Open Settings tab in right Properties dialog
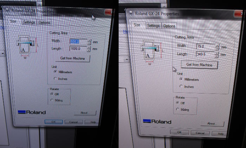246x148 pixels. click(x=153, y=26)
